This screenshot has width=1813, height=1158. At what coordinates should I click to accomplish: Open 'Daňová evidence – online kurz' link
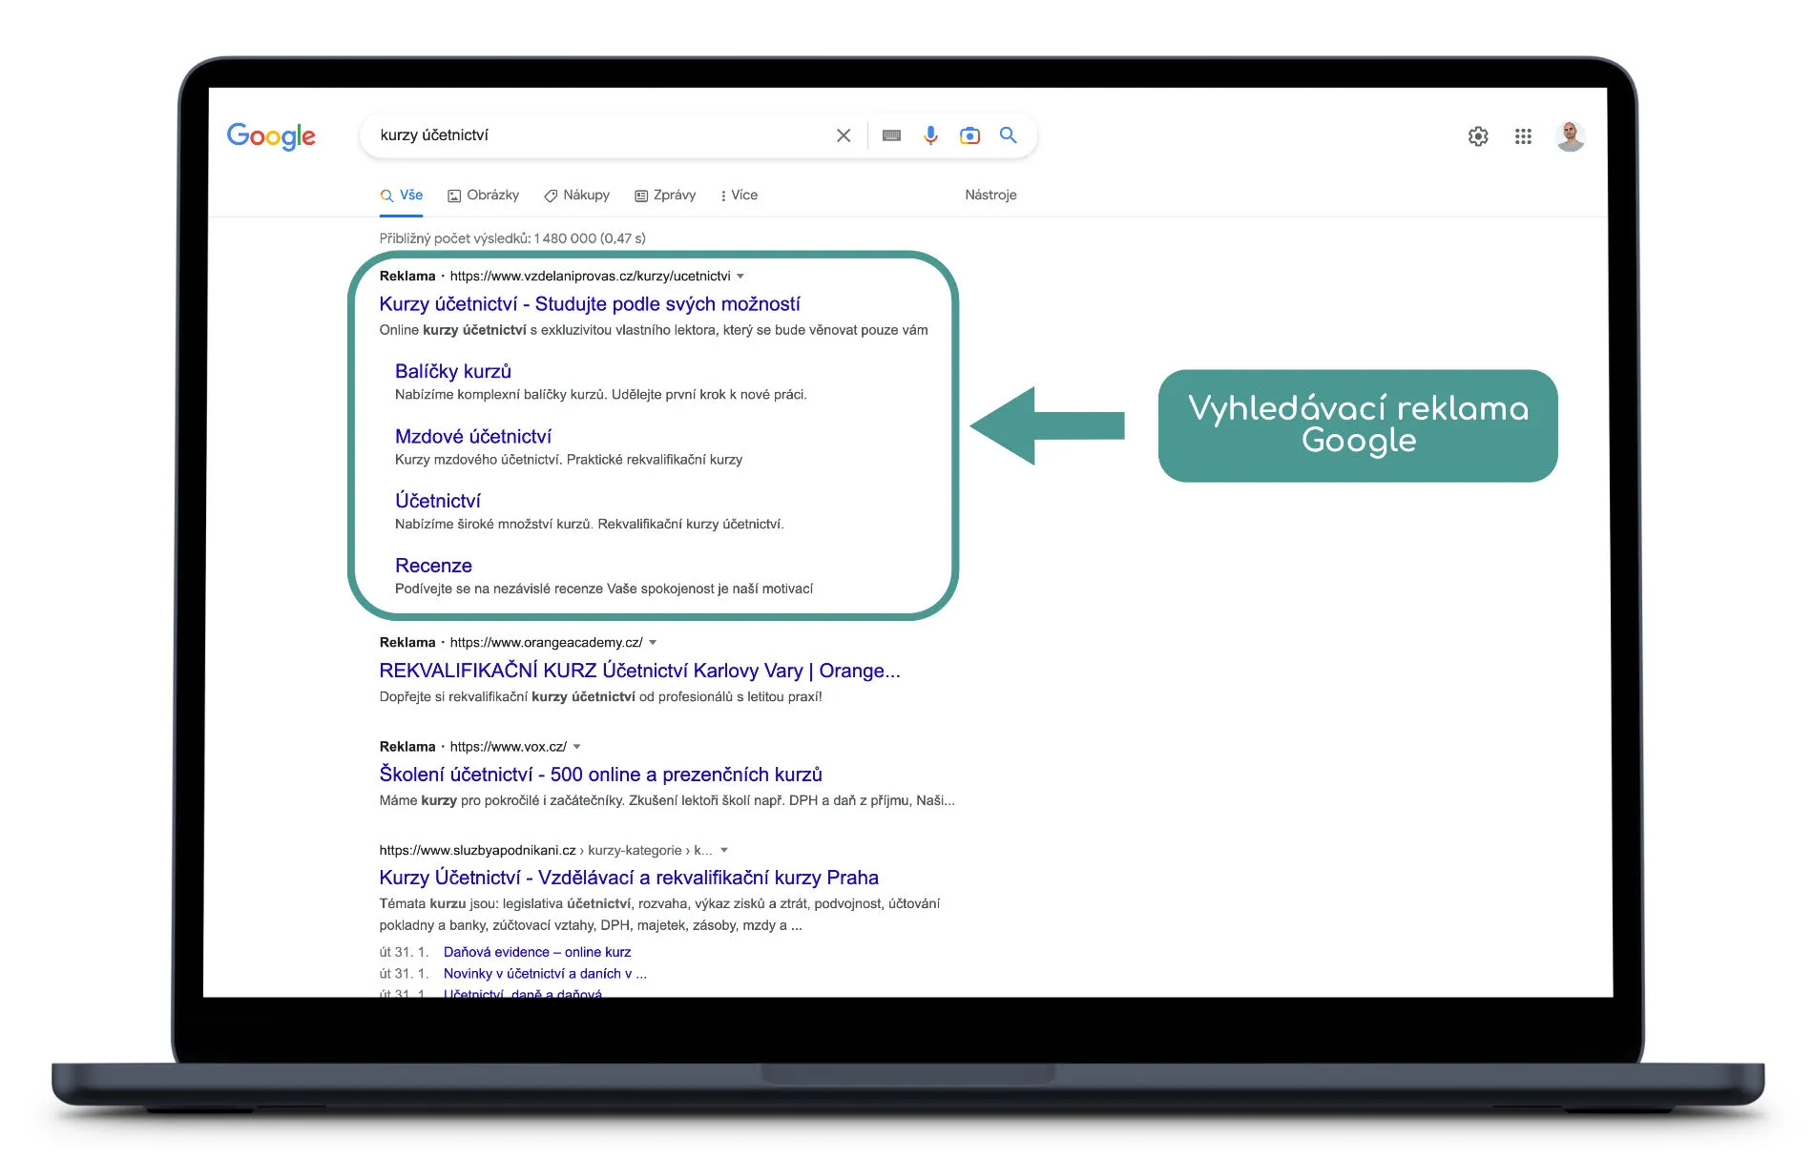pyautogui.click(x=537, y=952)
